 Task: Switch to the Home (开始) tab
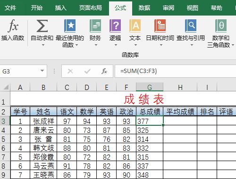tap(36, 8)
